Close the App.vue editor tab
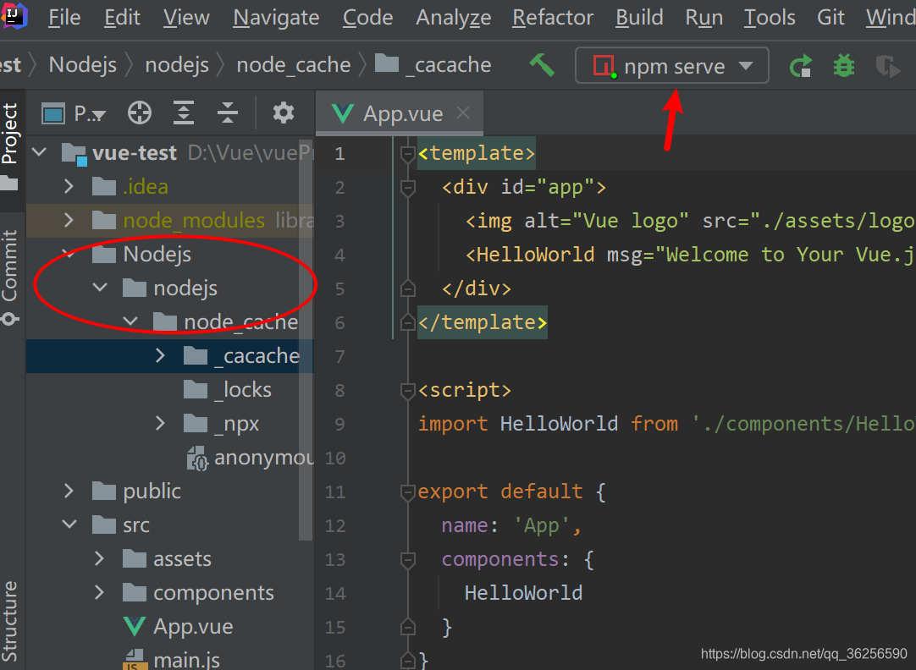Image resolution: width=916 pixels, height=670 pixels. (463, 112)
